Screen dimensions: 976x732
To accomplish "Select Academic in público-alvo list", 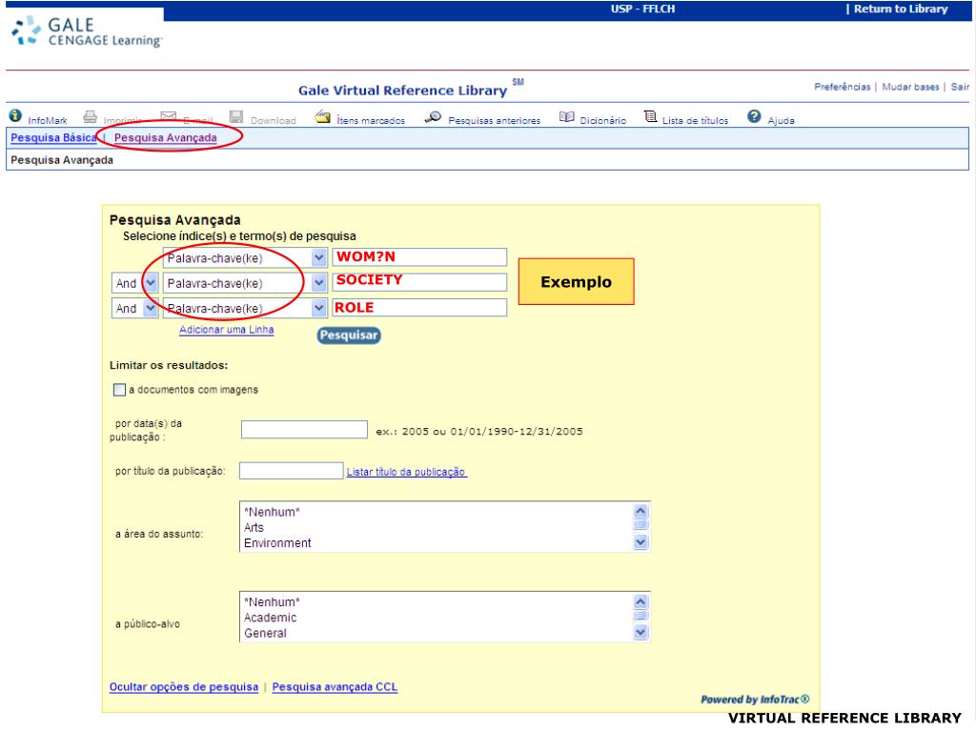I will (x=270, y=618).
